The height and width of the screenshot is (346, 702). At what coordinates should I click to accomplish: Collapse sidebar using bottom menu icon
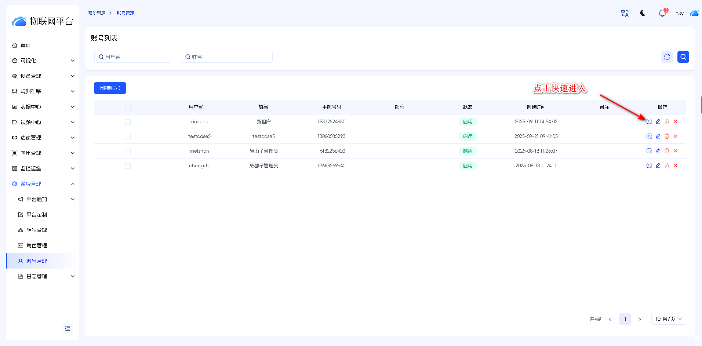tap(68, 328)
